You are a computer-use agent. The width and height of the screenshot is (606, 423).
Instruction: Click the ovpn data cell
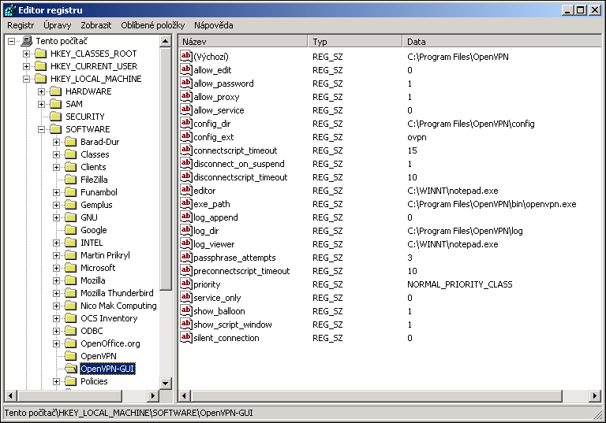417,137
